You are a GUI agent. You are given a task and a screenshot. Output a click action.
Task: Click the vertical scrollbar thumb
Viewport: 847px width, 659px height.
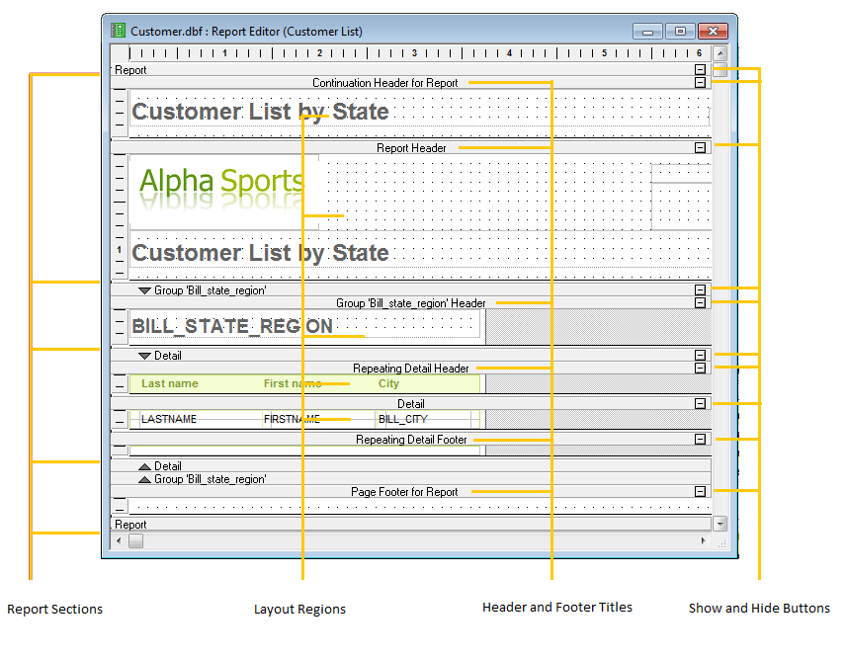(720, 70)
